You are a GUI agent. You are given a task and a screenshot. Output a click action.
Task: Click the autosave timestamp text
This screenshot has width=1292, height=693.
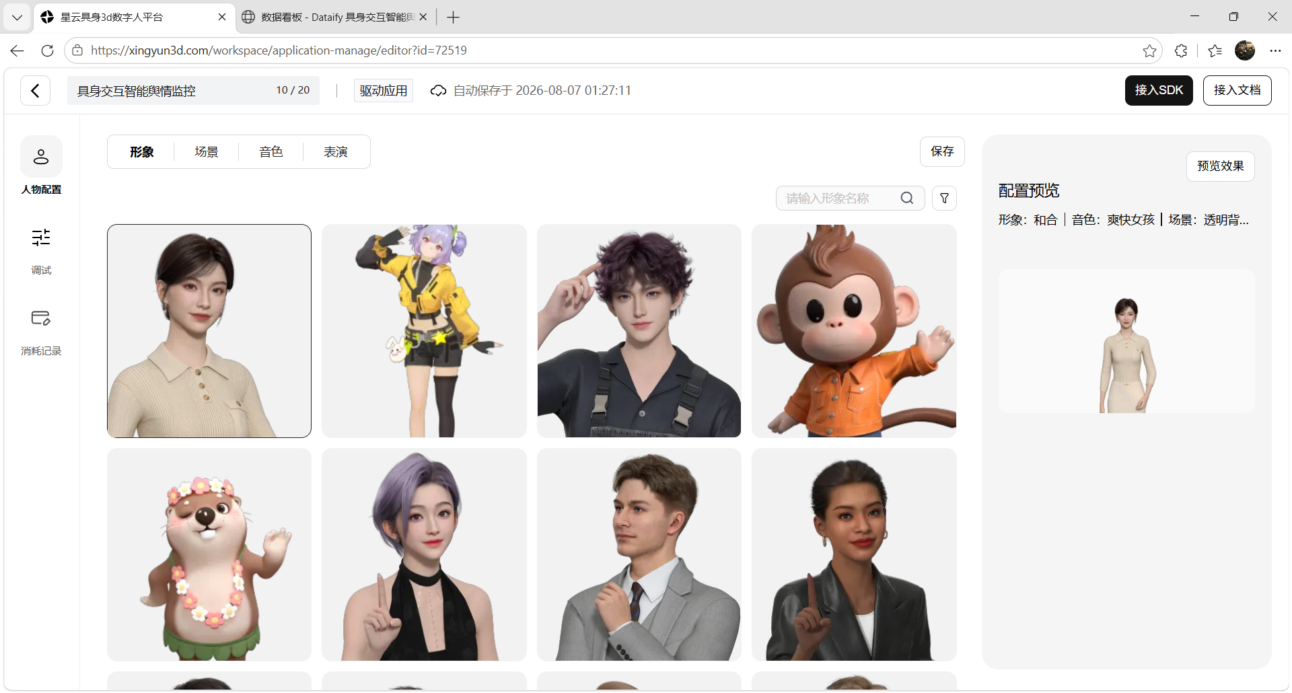pos(542,91)
